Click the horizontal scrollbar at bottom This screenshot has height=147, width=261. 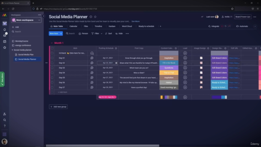[102, 146]
